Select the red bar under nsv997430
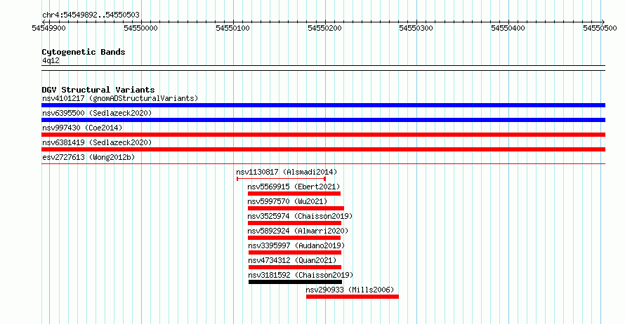Image resolution: width=625 pixels, height=324 pixels. point(323,135)
